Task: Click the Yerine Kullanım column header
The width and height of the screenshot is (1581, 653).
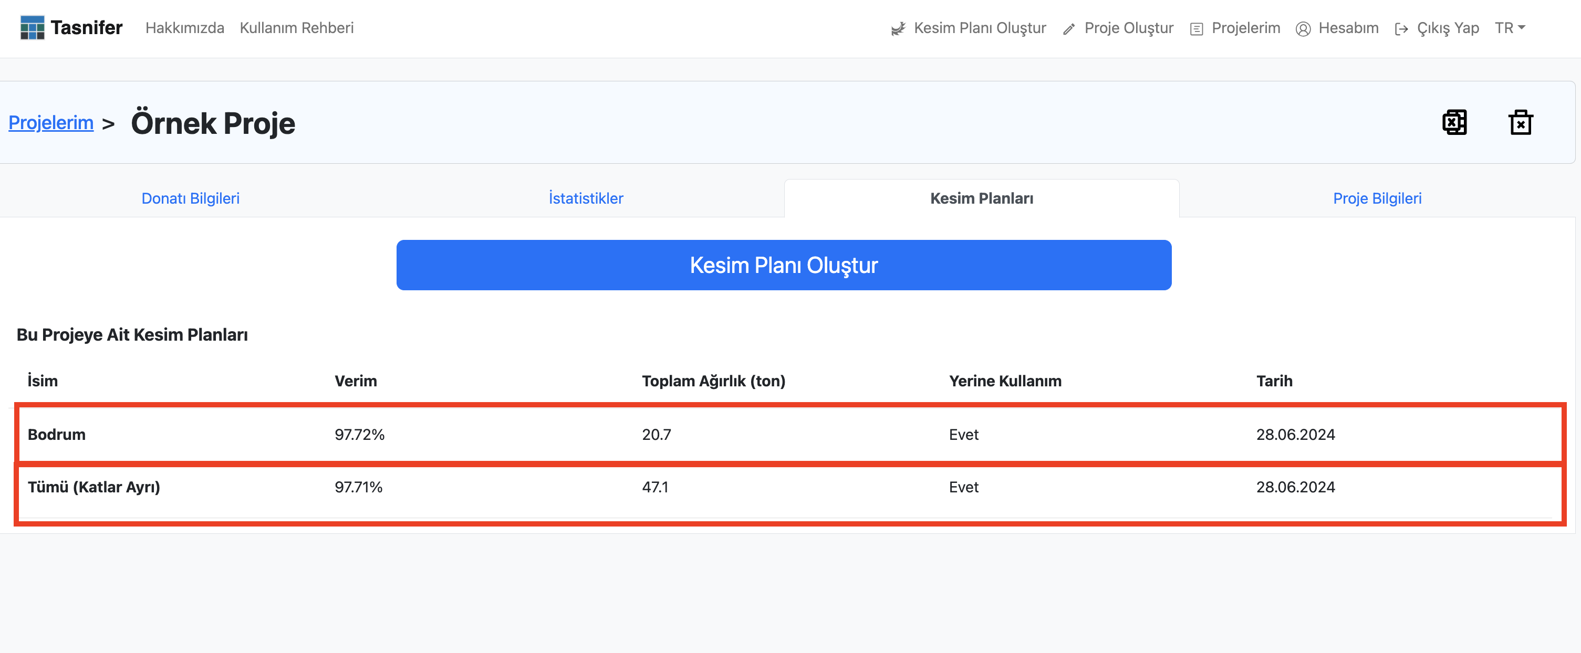Action: [1005, 381]
